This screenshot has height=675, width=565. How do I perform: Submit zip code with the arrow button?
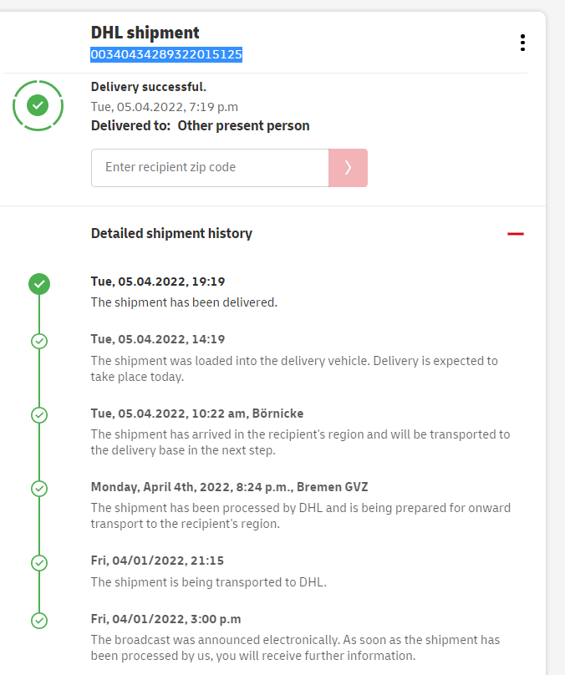click(x=348, y=168)
